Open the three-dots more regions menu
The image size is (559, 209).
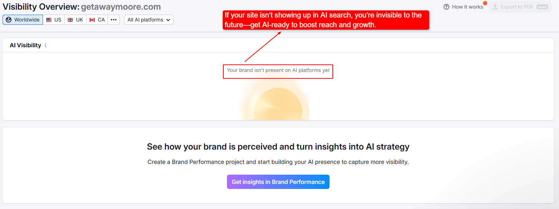click(114, 20)
